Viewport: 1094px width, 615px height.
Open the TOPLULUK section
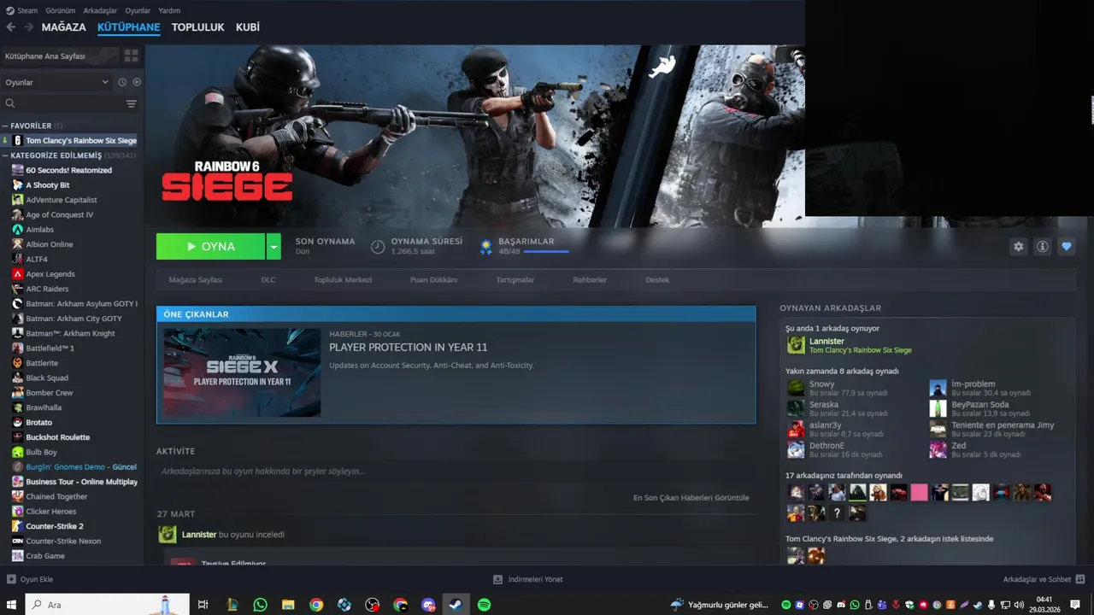[x=197, y=27]
